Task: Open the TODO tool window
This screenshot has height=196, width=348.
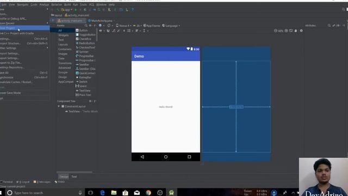Action: click(x=60, y=182)
